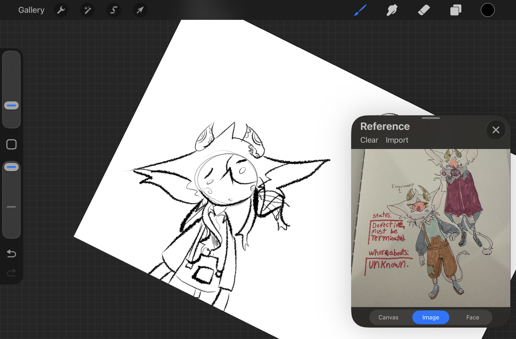Redo the last undone action
The width and height of the screenshot is (516, 339).
tap(11, 273)
